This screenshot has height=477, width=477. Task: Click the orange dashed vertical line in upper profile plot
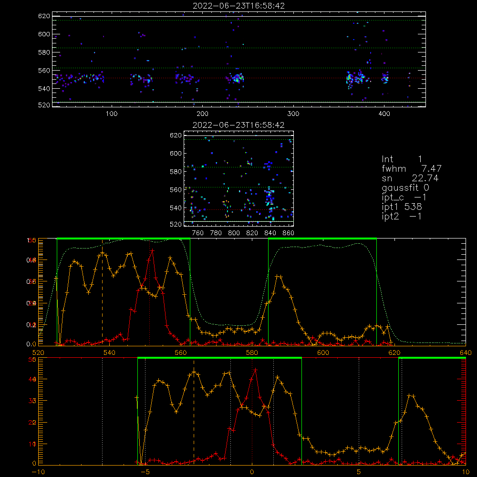102,292
